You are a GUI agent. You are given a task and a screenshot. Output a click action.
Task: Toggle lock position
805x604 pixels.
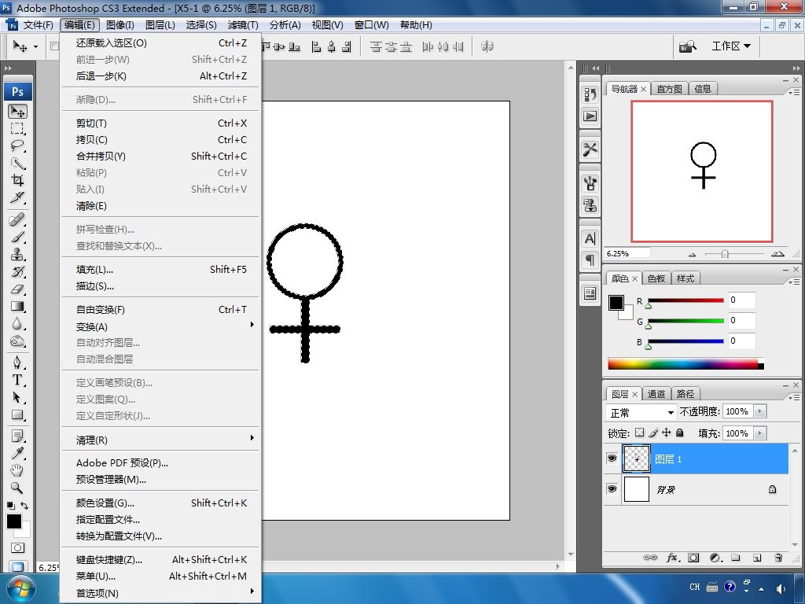pyautogui.click(x=667, y=433)
